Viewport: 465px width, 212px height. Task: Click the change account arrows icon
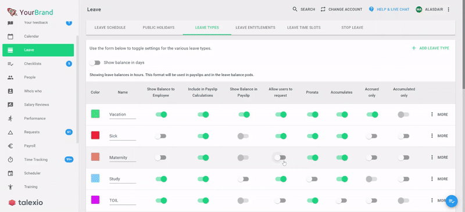pyautogui.click(x=323, y=9)
